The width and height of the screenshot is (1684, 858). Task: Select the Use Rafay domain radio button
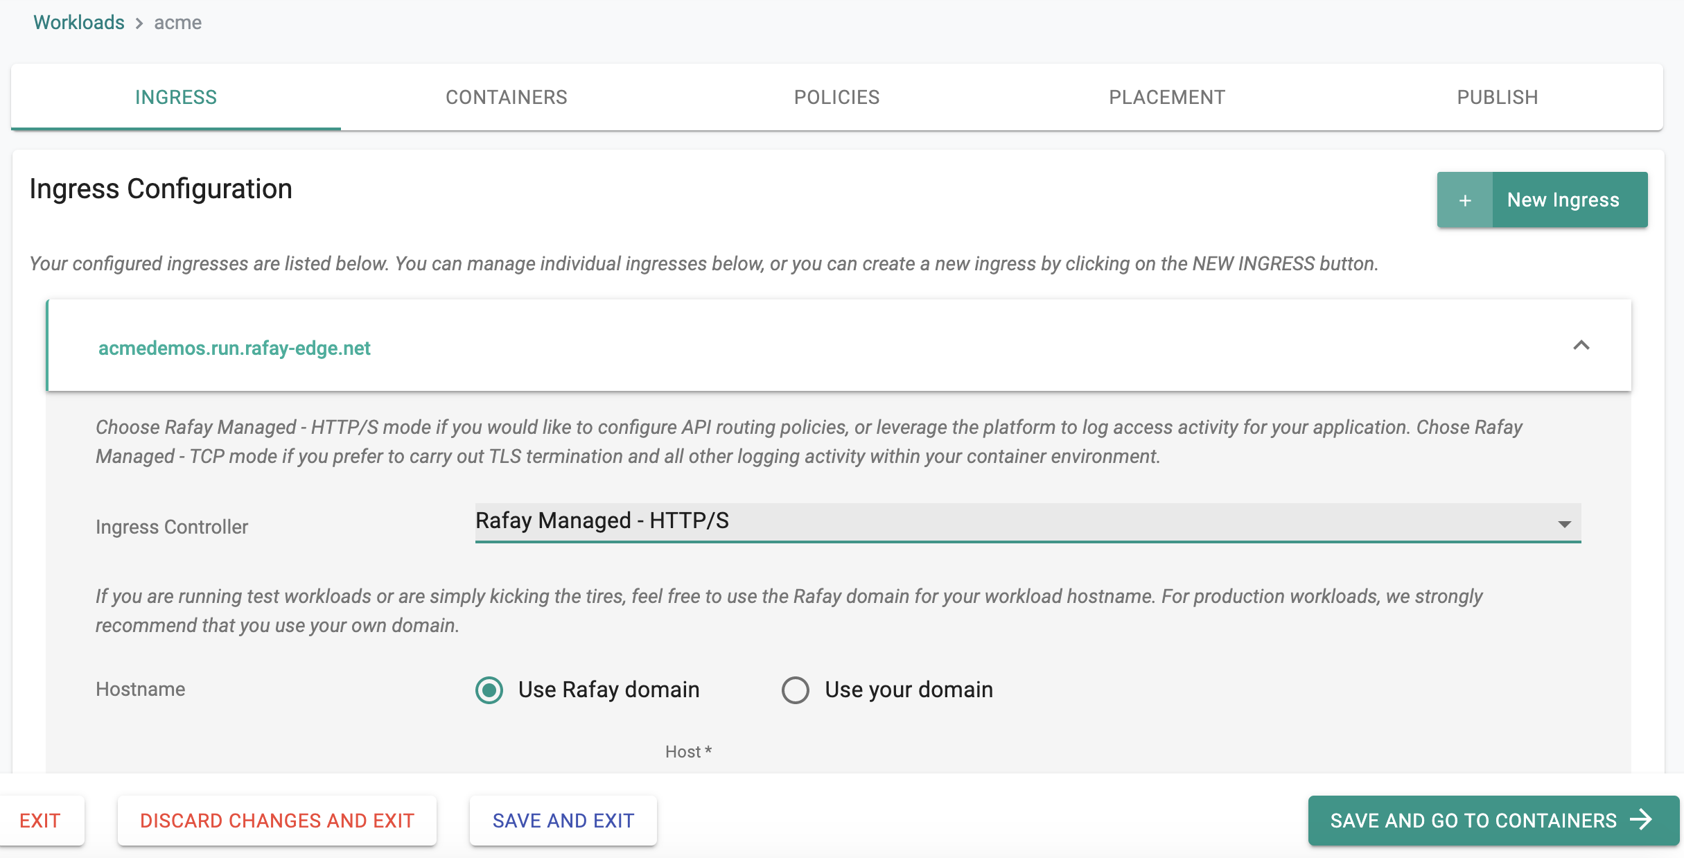[x=489, y=690]
